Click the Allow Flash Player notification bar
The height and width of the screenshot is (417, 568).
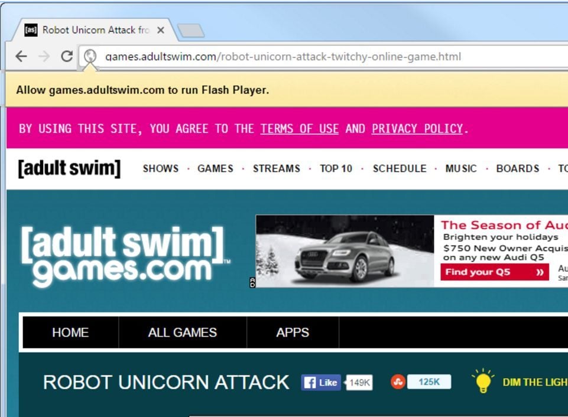pyautogui.click(x=287, y=90)
